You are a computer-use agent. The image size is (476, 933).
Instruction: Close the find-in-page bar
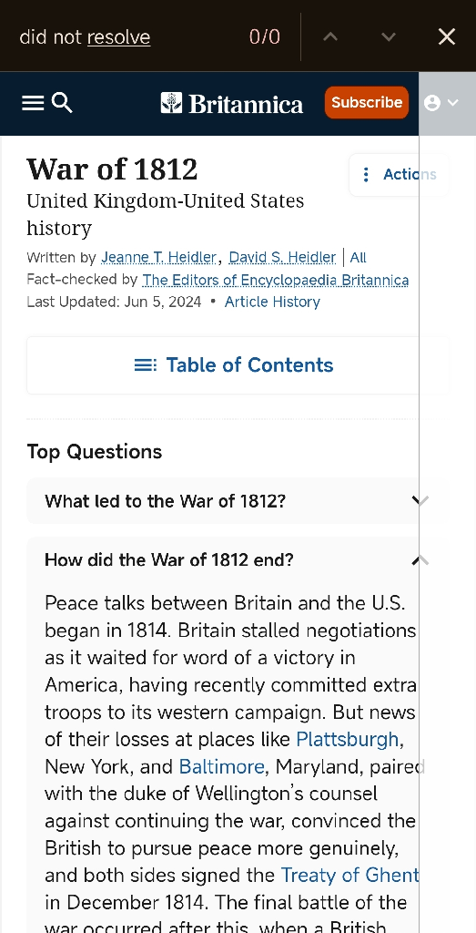tap(447, 36)
